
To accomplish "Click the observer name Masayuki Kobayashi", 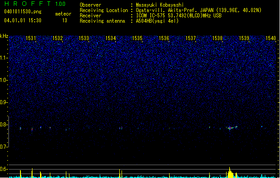I will coord(160,5).
